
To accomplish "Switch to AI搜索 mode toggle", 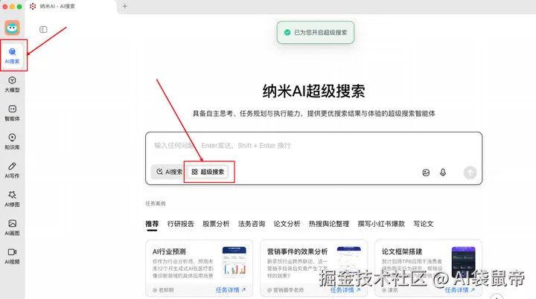I will tap(169, 172).
